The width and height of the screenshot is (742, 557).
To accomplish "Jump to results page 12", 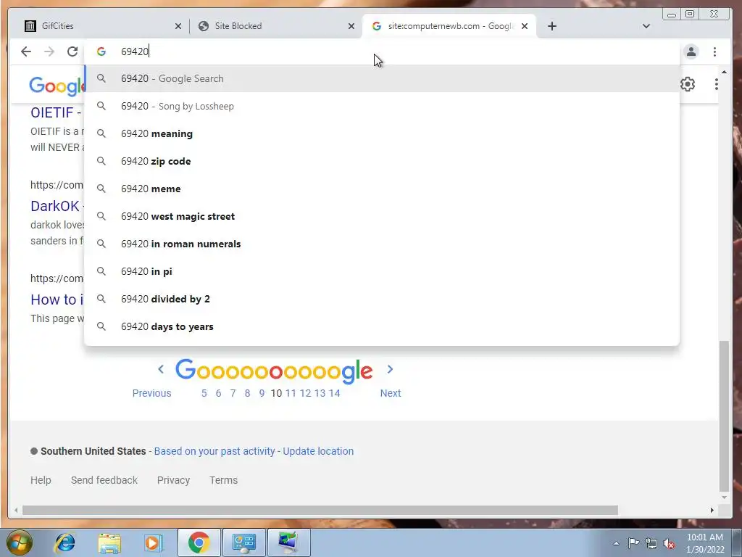I will point(305,393).
